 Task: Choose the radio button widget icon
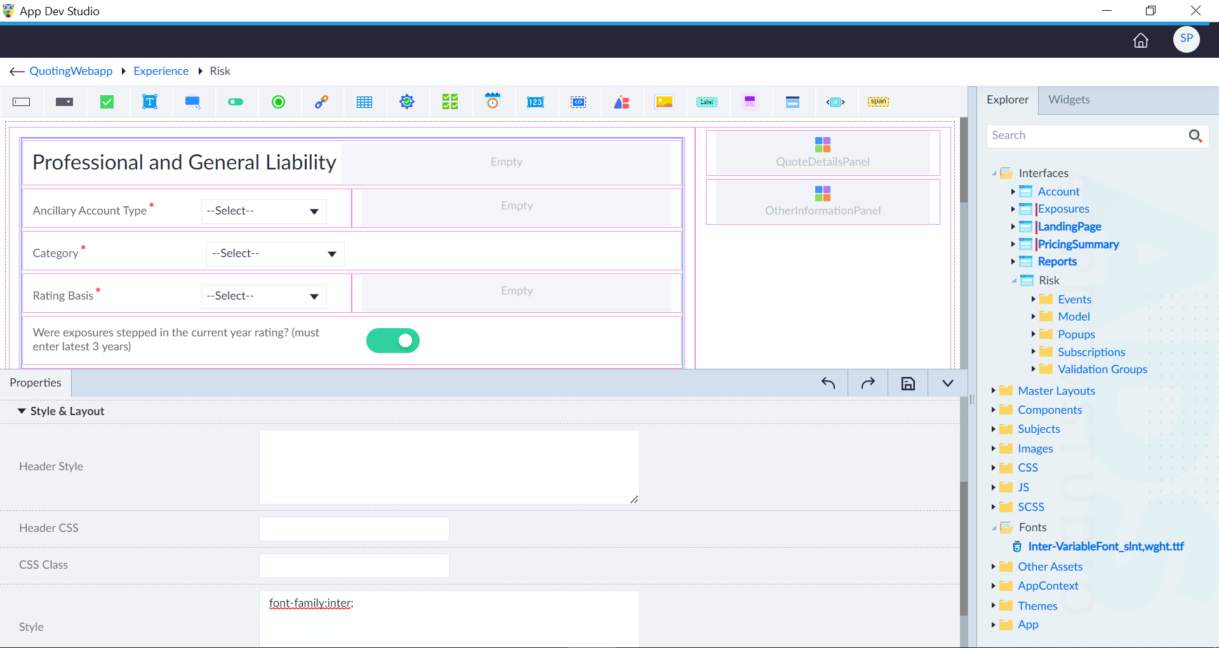(278, 102)
